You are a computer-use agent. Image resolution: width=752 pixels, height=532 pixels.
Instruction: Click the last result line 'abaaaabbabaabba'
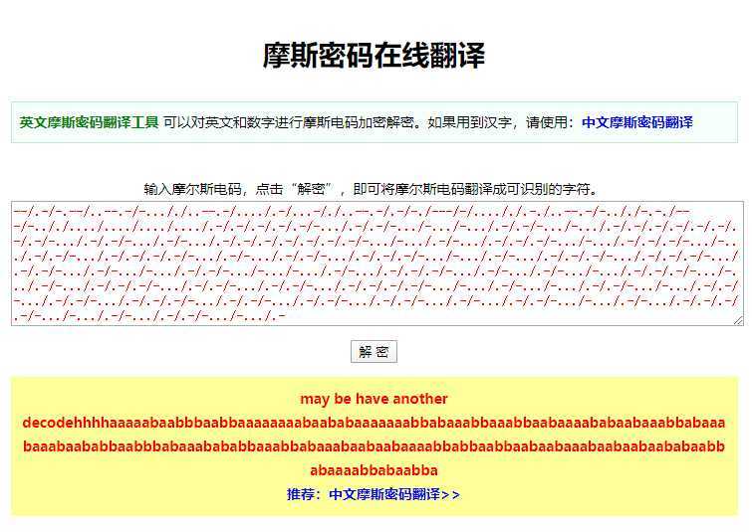point(374,470)
